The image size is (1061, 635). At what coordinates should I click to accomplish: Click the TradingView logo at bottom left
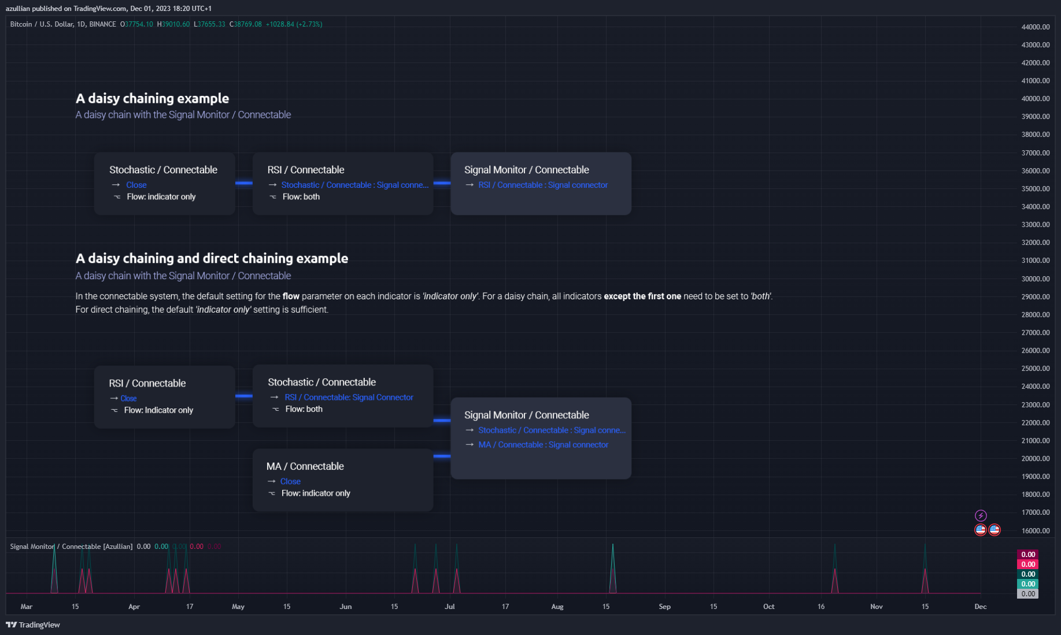(x=33, y=625)
